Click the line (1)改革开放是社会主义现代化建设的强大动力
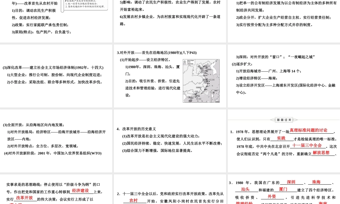The image size is (340, 204). coord(161,136)
